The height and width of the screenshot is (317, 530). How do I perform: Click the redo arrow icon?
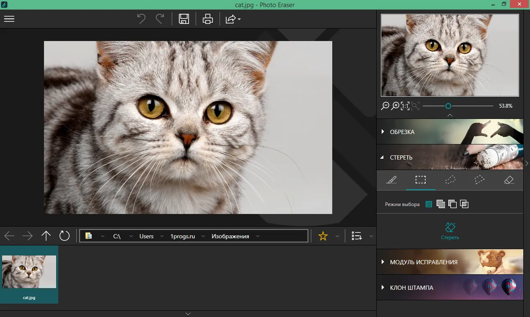160,19
